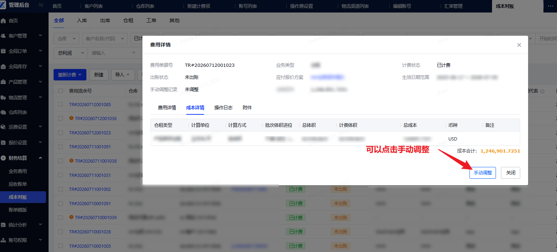Image resolution: width=557 pixels, height=252 pixels.
Task: Check the box for TR#20260711001002
Action: (x=60, y=189)
